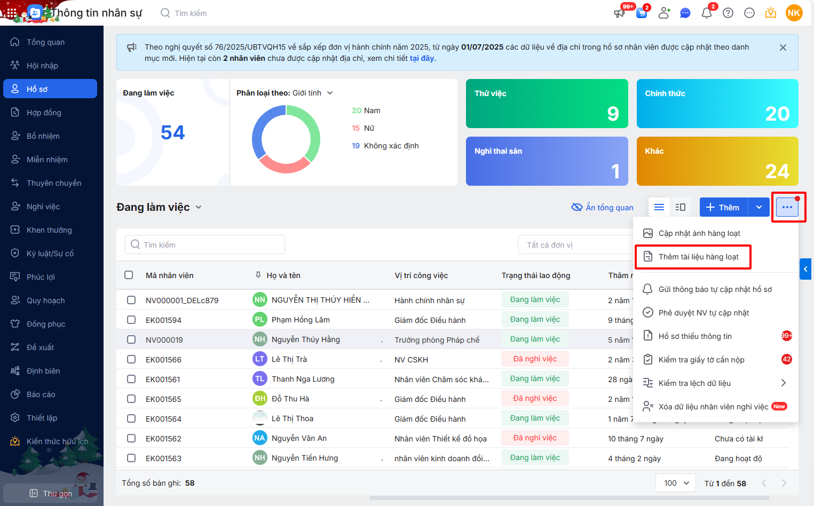Hide overview with Ẩn tổng quan toggle
This screenshot has height=506, width=814.
(603, 207)
